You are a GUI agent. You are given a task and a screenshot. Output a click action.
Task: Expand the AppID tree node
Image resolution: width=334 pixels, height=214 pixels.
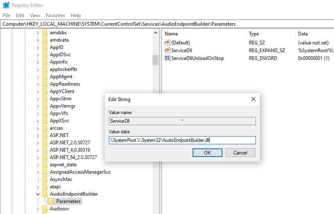[38, 48]
